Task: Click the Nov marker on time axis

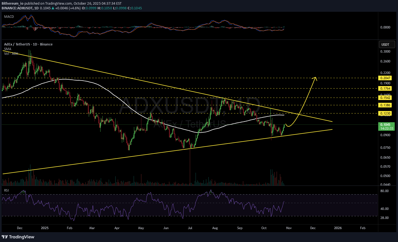Action: [x=289, y=228]
